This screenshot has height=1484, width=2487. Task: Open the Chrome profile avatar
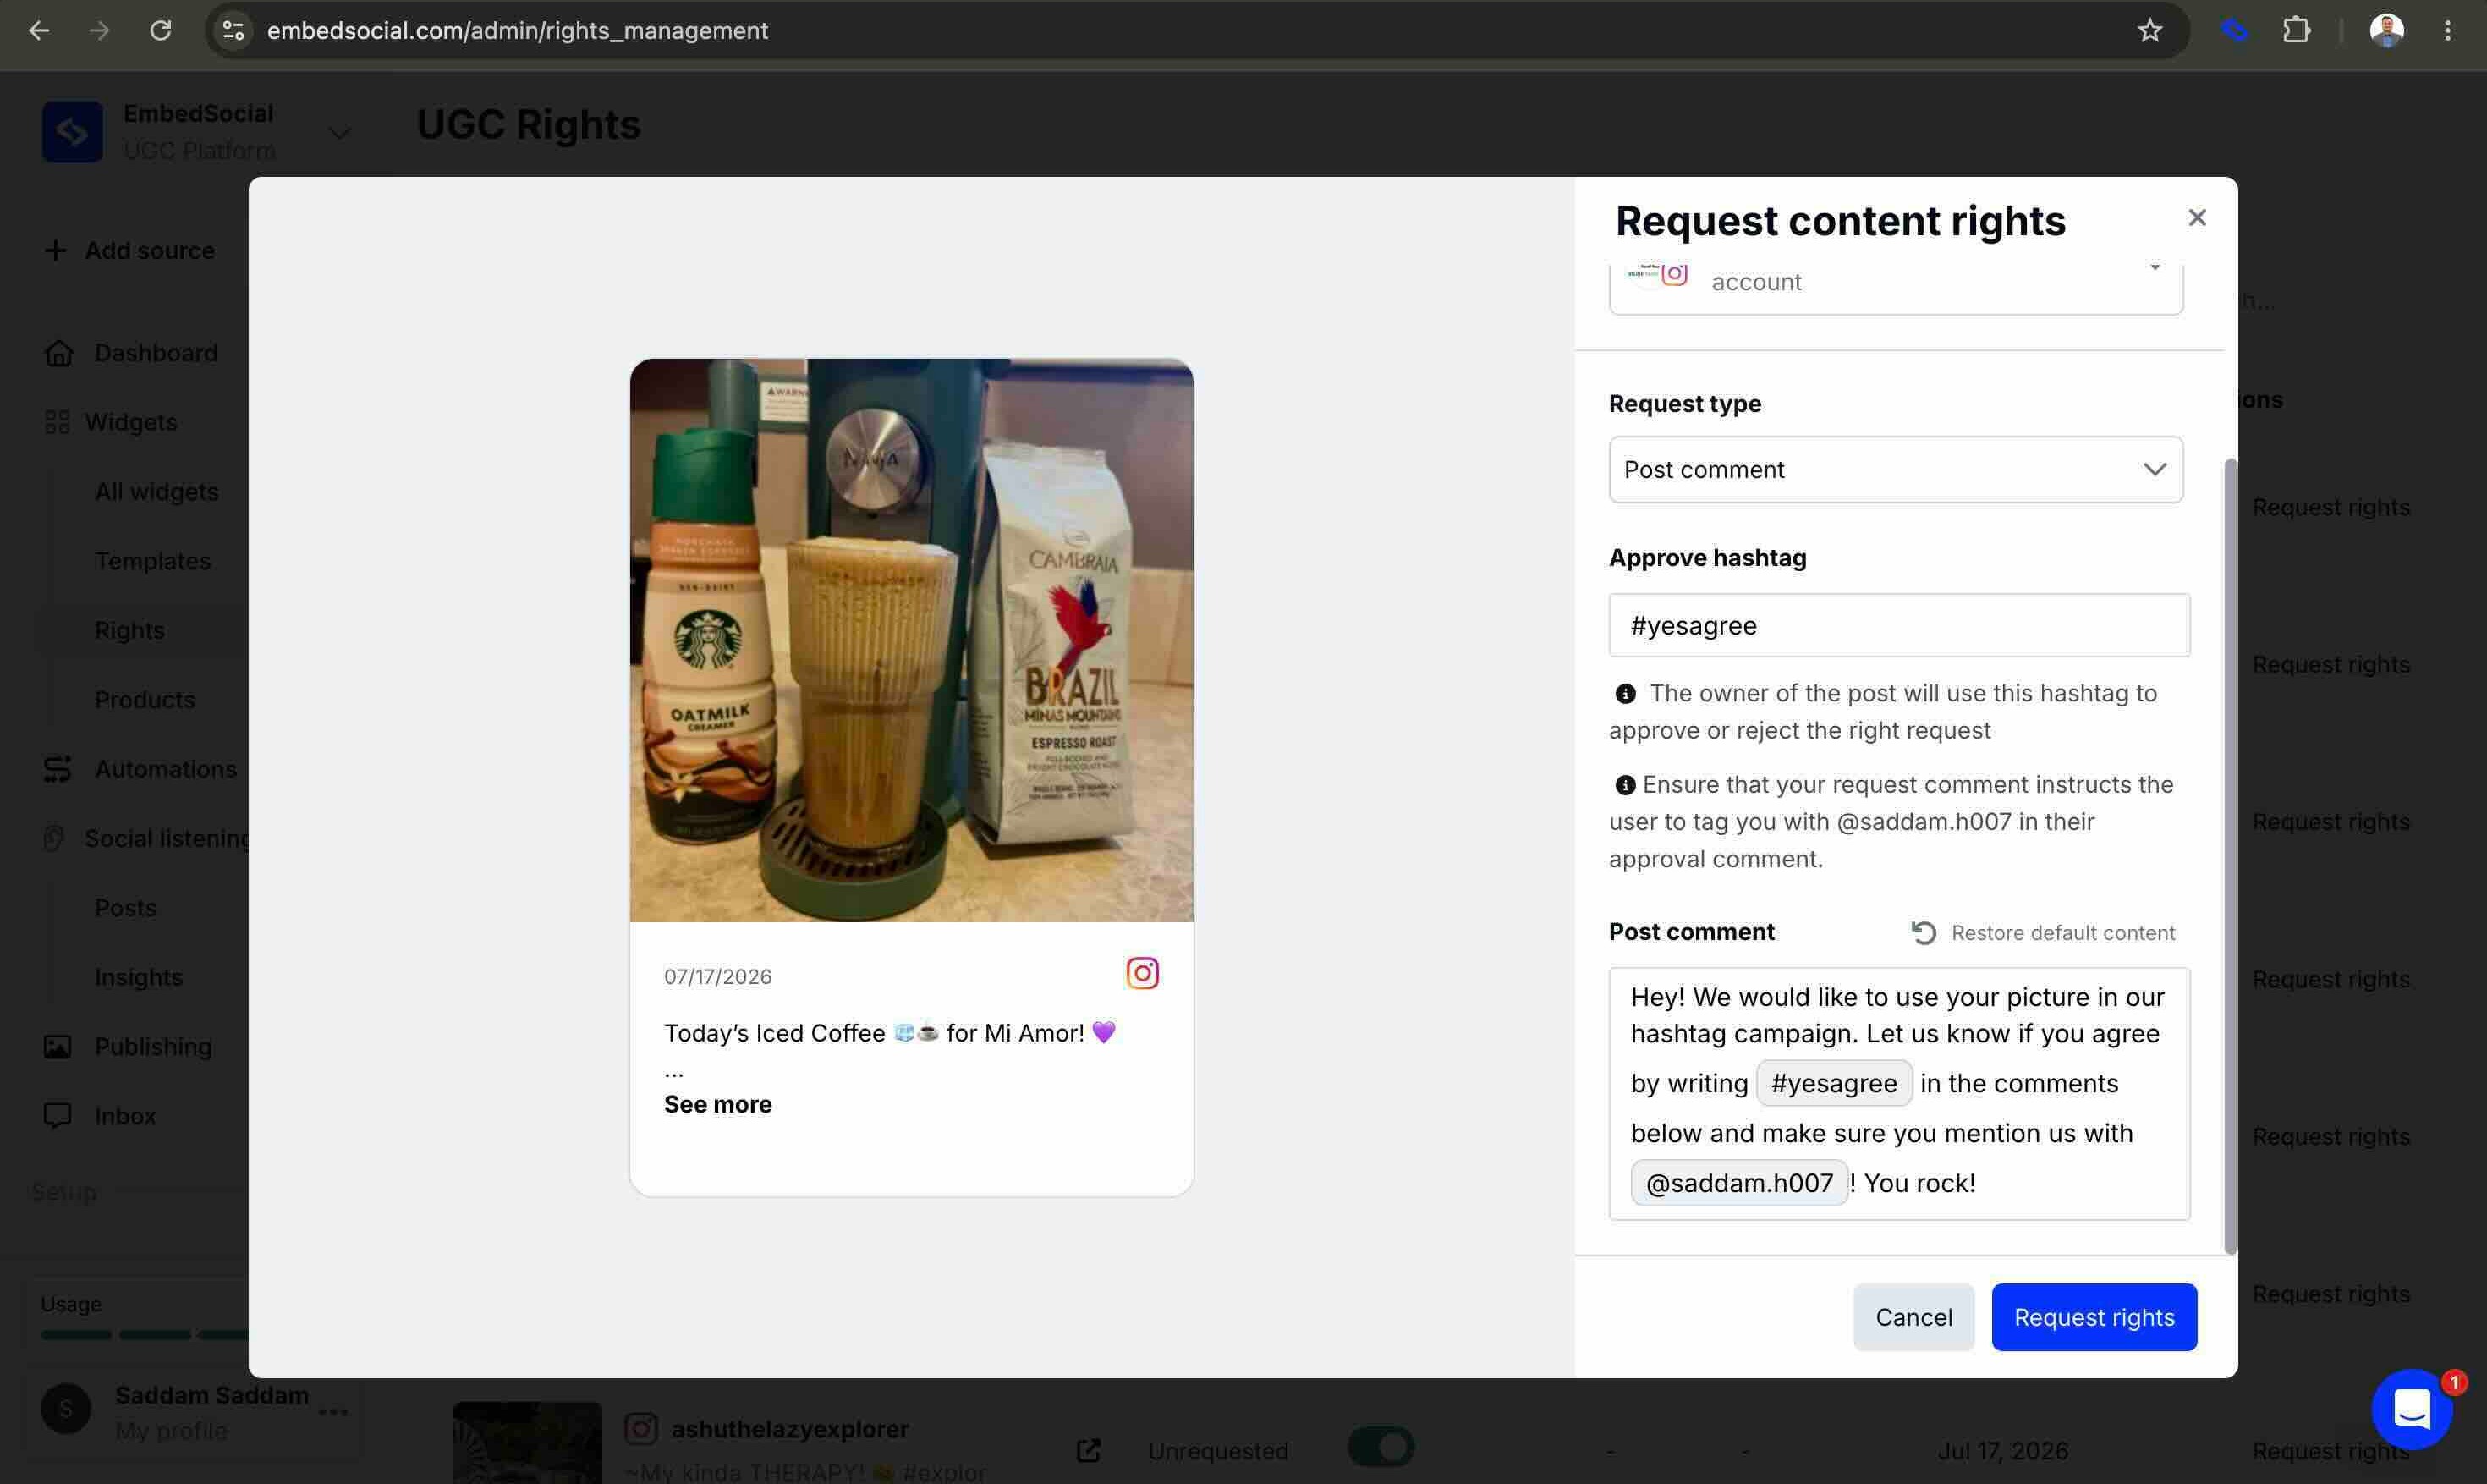coord(2386,30)
